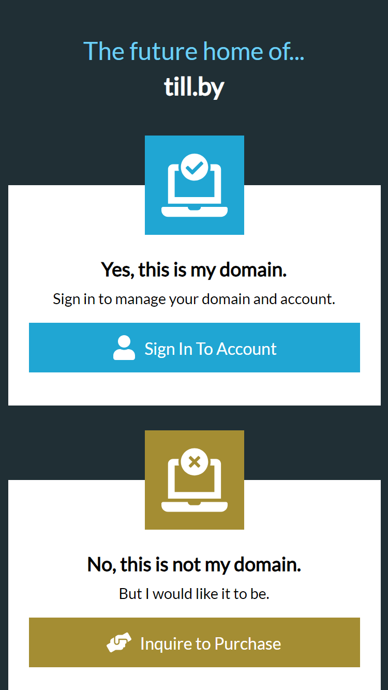Select Inquire to Purchase button
Viewport: 388px width, 690px height.
(195, 642)
